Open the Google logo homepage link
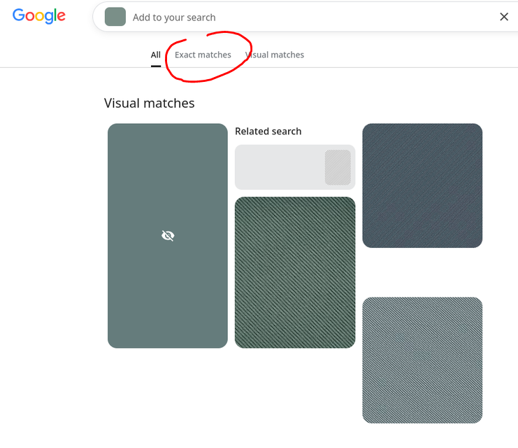The height and width of the screenshot is (448, 518). (x=39, y=16)
